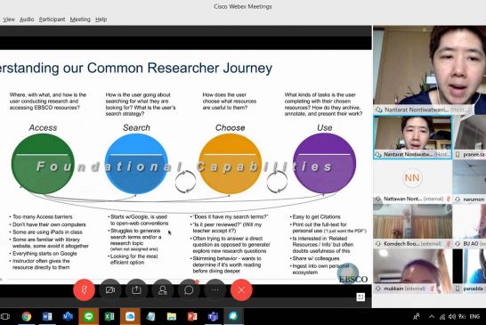Screen dimensions: 486x325
Task: Start video using the camera button
Action: click(110, 290)
